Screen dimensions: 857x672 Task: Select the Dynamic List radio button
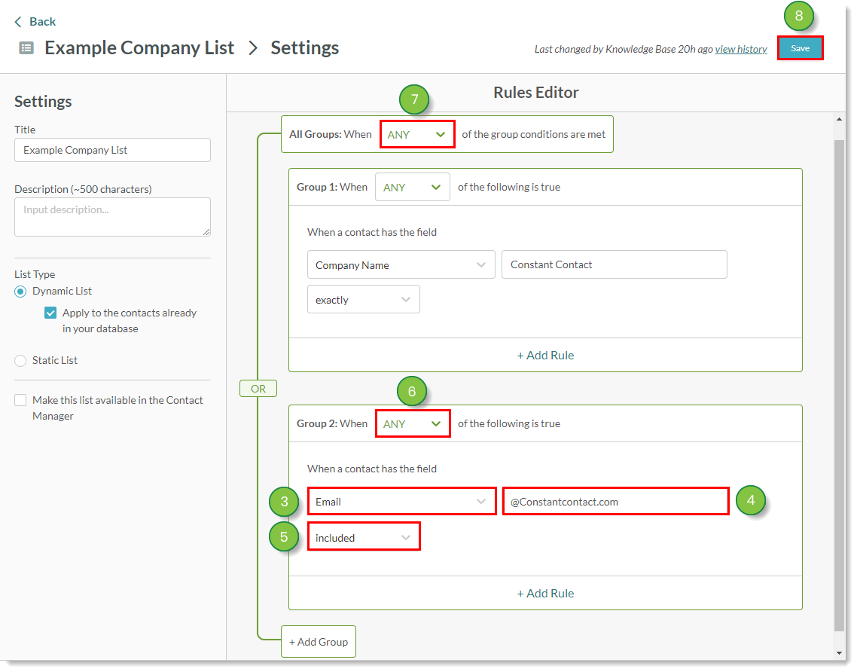pos(20,292)
